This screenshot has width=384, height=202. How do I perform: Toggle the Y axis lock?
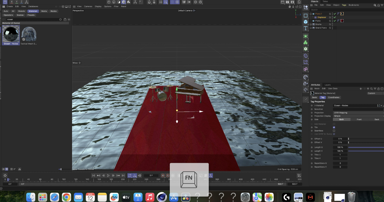17,2
